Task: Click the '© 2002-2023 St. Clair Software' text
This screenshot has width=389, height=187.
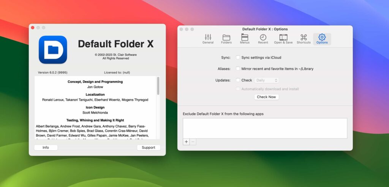Action: (115, 55)
